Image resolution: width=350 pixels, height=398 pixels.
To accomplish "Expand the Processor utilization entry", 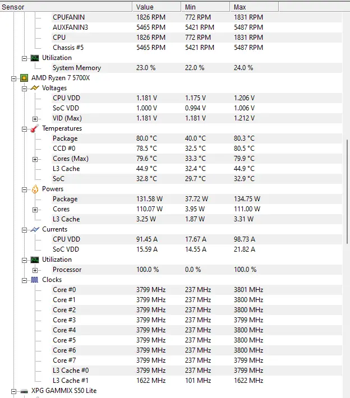I will click(35, 270).
